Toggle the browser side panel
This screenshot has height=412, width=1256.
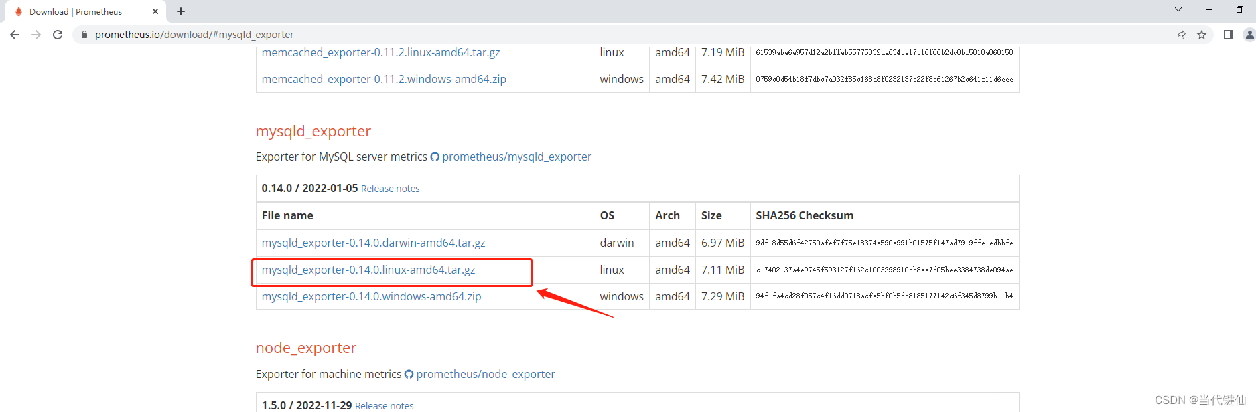[x=1229, y=35]
